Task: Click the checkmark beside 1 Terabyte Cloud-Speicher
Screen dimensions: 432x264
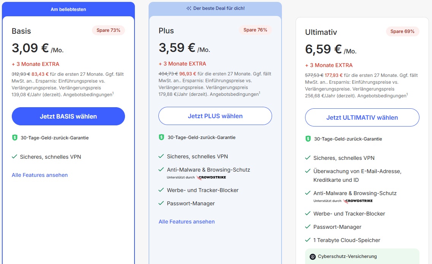Action: point(308,240)
